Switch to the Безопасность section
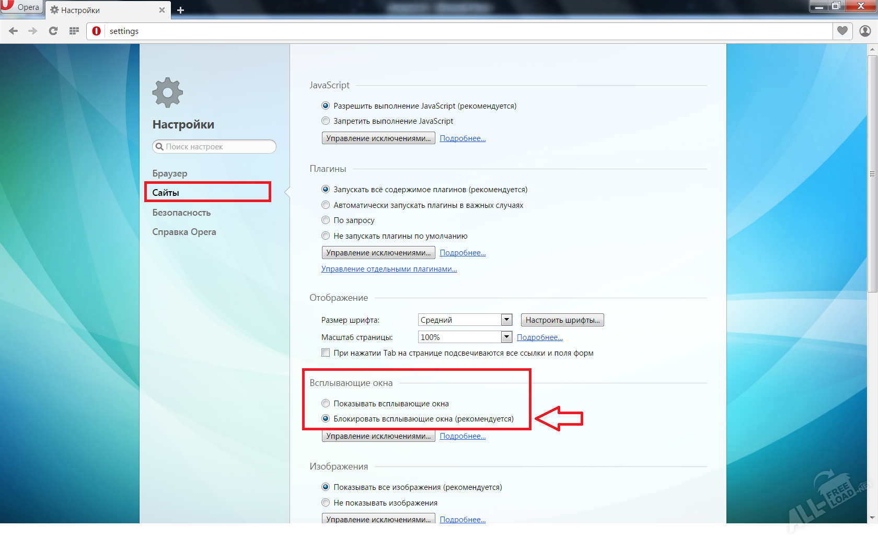 pyautogui.click(x=181, y=213)
